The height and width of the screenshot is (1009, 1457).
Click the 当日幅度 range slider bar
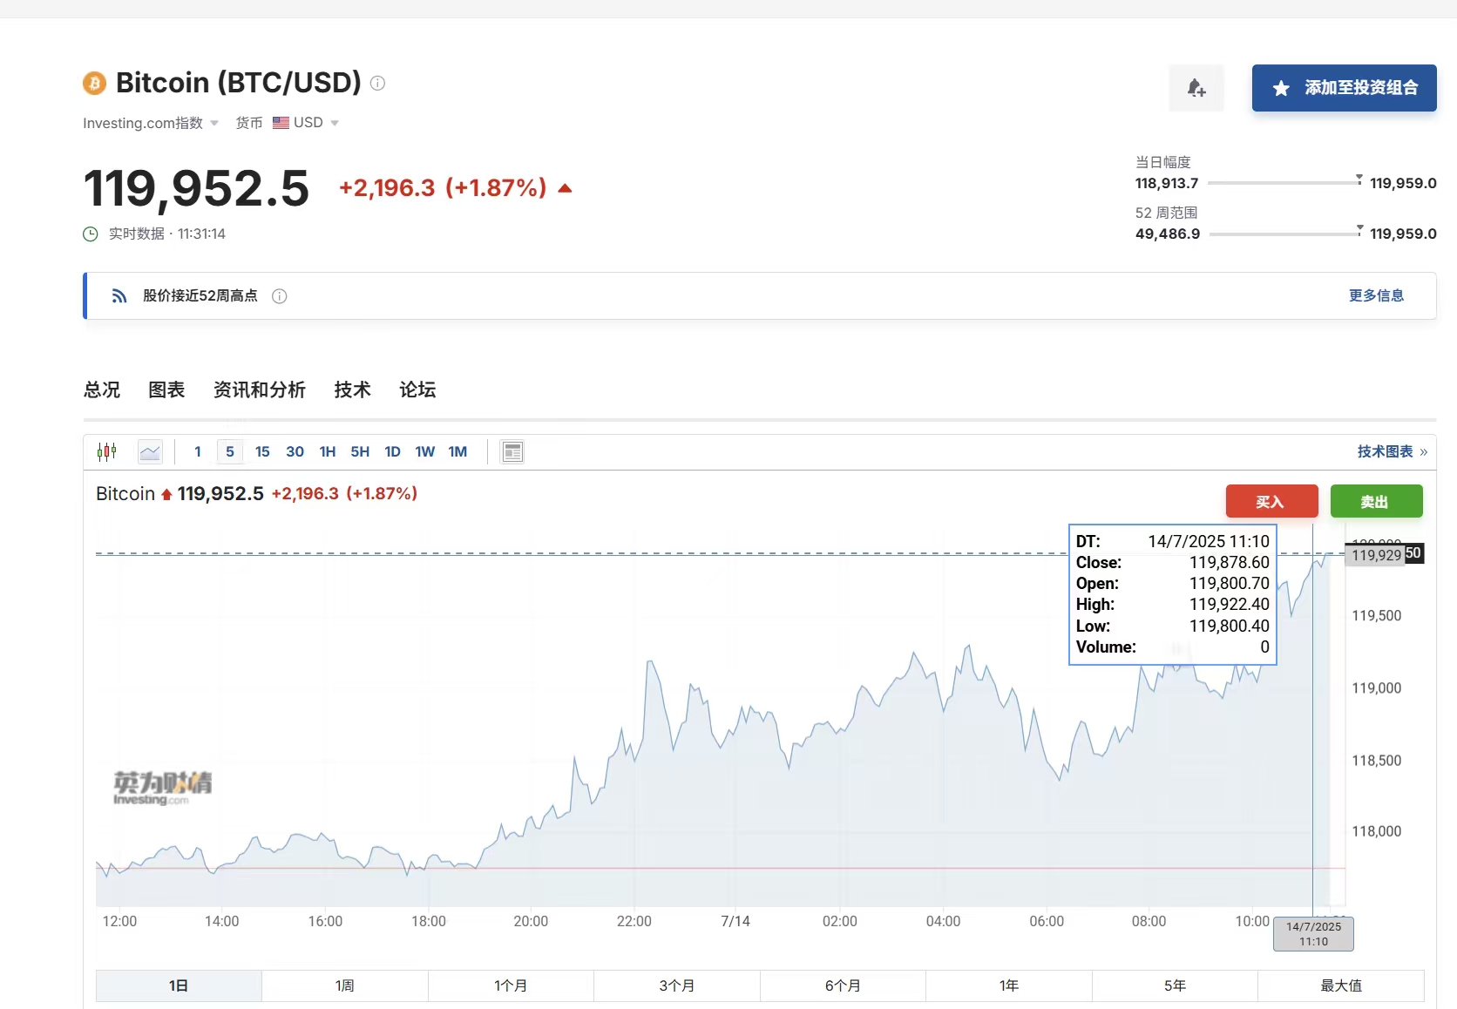[x=1284, y=183]
